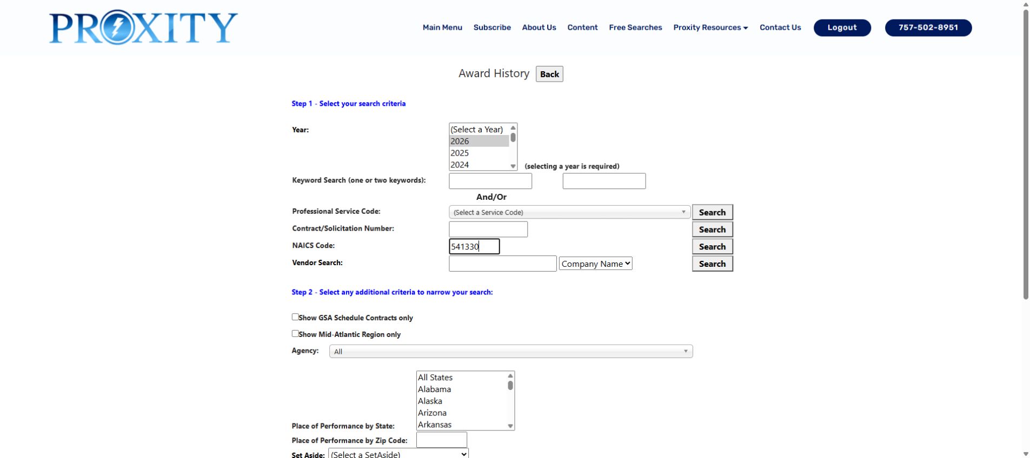Click the page scrollbar down arrow
The image size is (1030, 458).
tap(1026, 454)
